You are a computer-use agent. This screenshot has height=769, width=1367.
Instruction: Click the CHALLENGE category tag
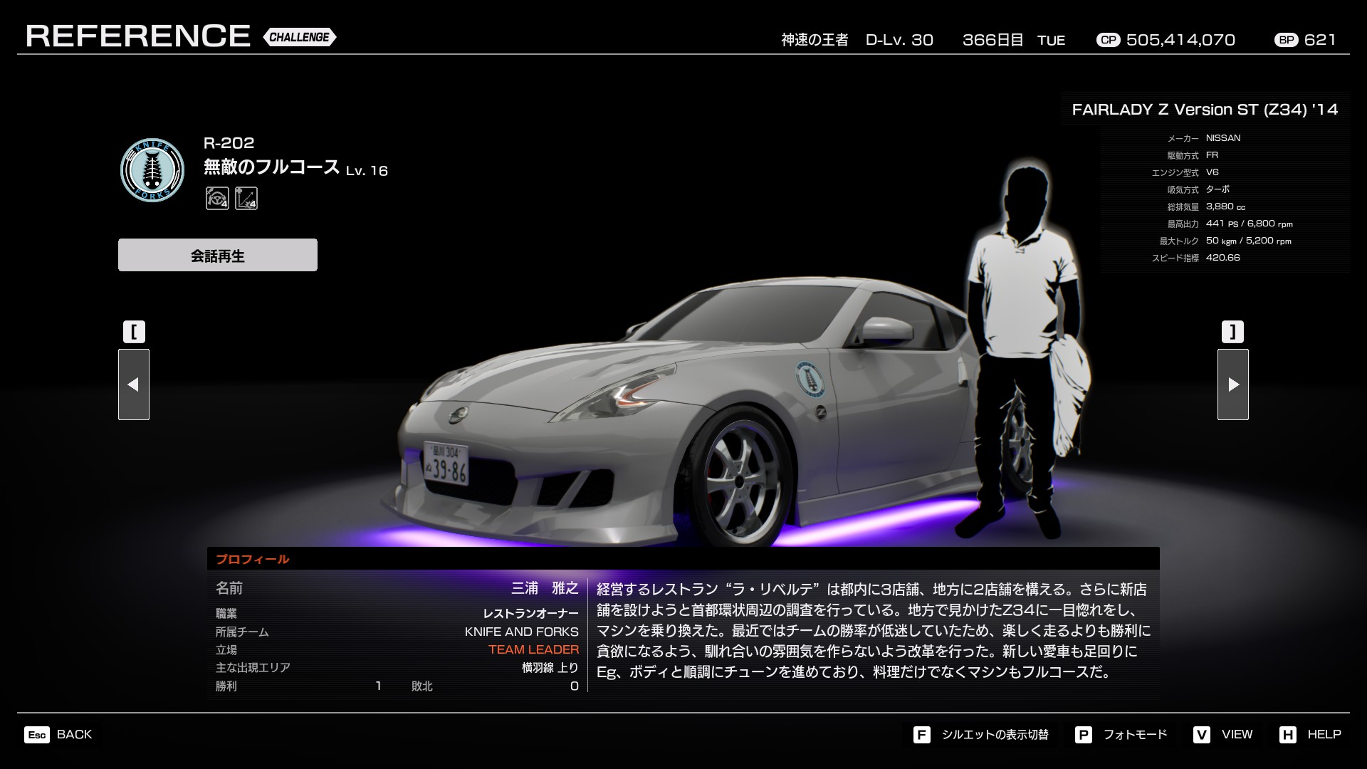click(x=299, y=37)
